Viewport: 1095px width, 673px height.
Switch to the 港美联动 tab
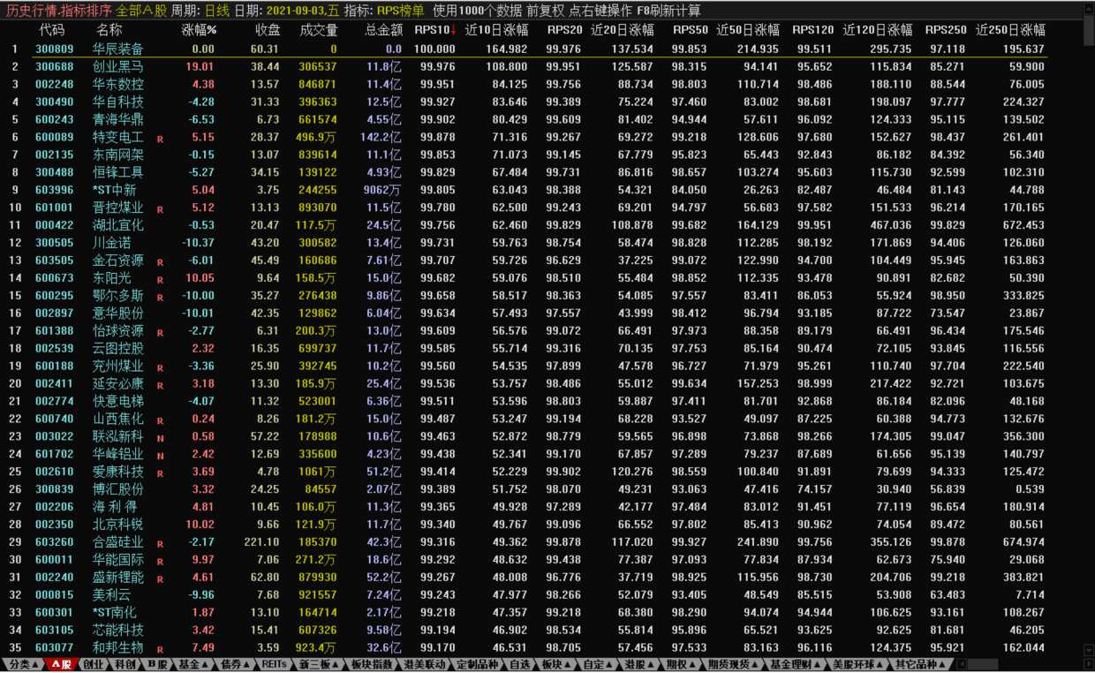tap(426, 664)
